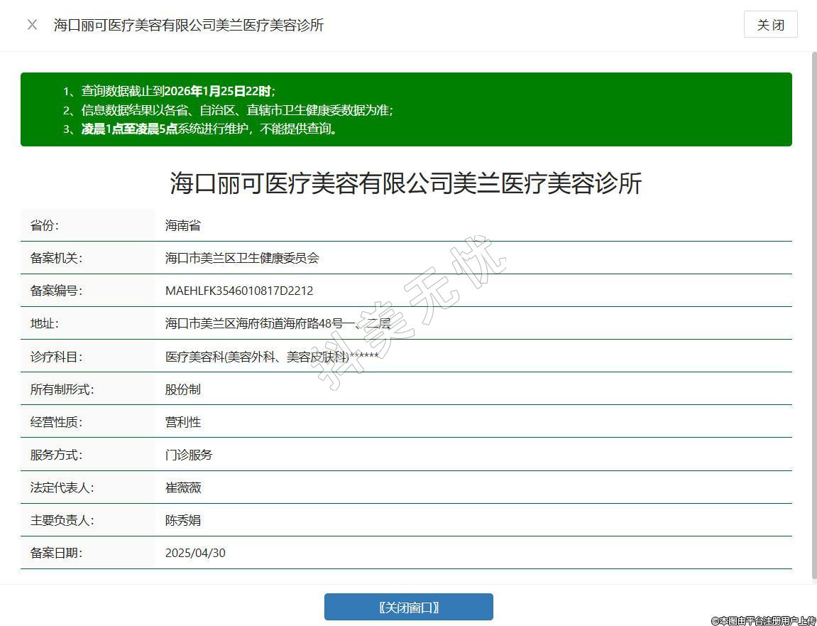Click the notice line with 2026年1月25日22时

177,91
